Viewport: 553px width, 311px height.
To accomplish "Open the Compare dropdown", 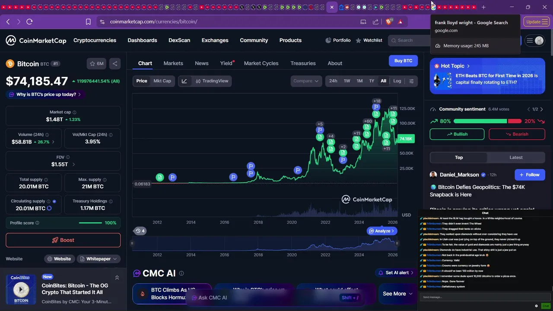I will pyautogui.click(x=306, y=81).
